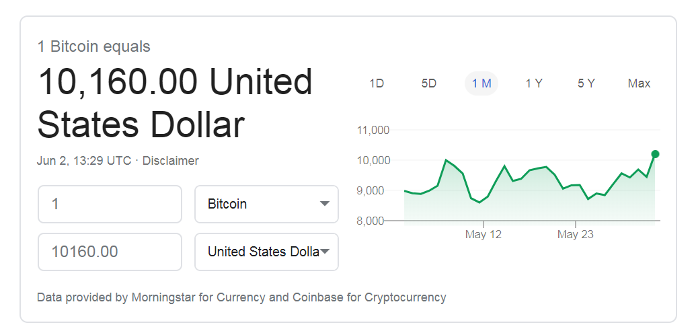Open the Bitcoin currency dropdown
Screen dimensions: 696x331
point(266,204)
